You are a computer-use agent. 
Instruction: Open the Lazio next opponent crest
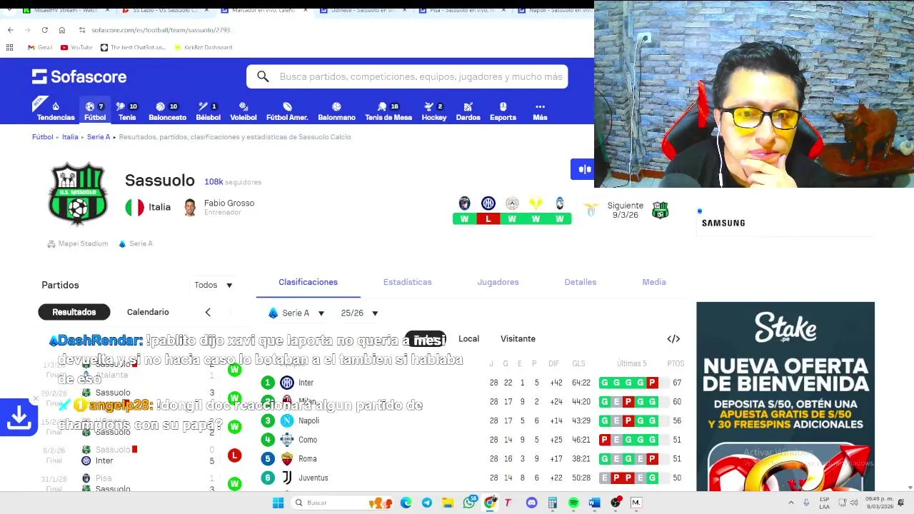(x=591, y=210)
